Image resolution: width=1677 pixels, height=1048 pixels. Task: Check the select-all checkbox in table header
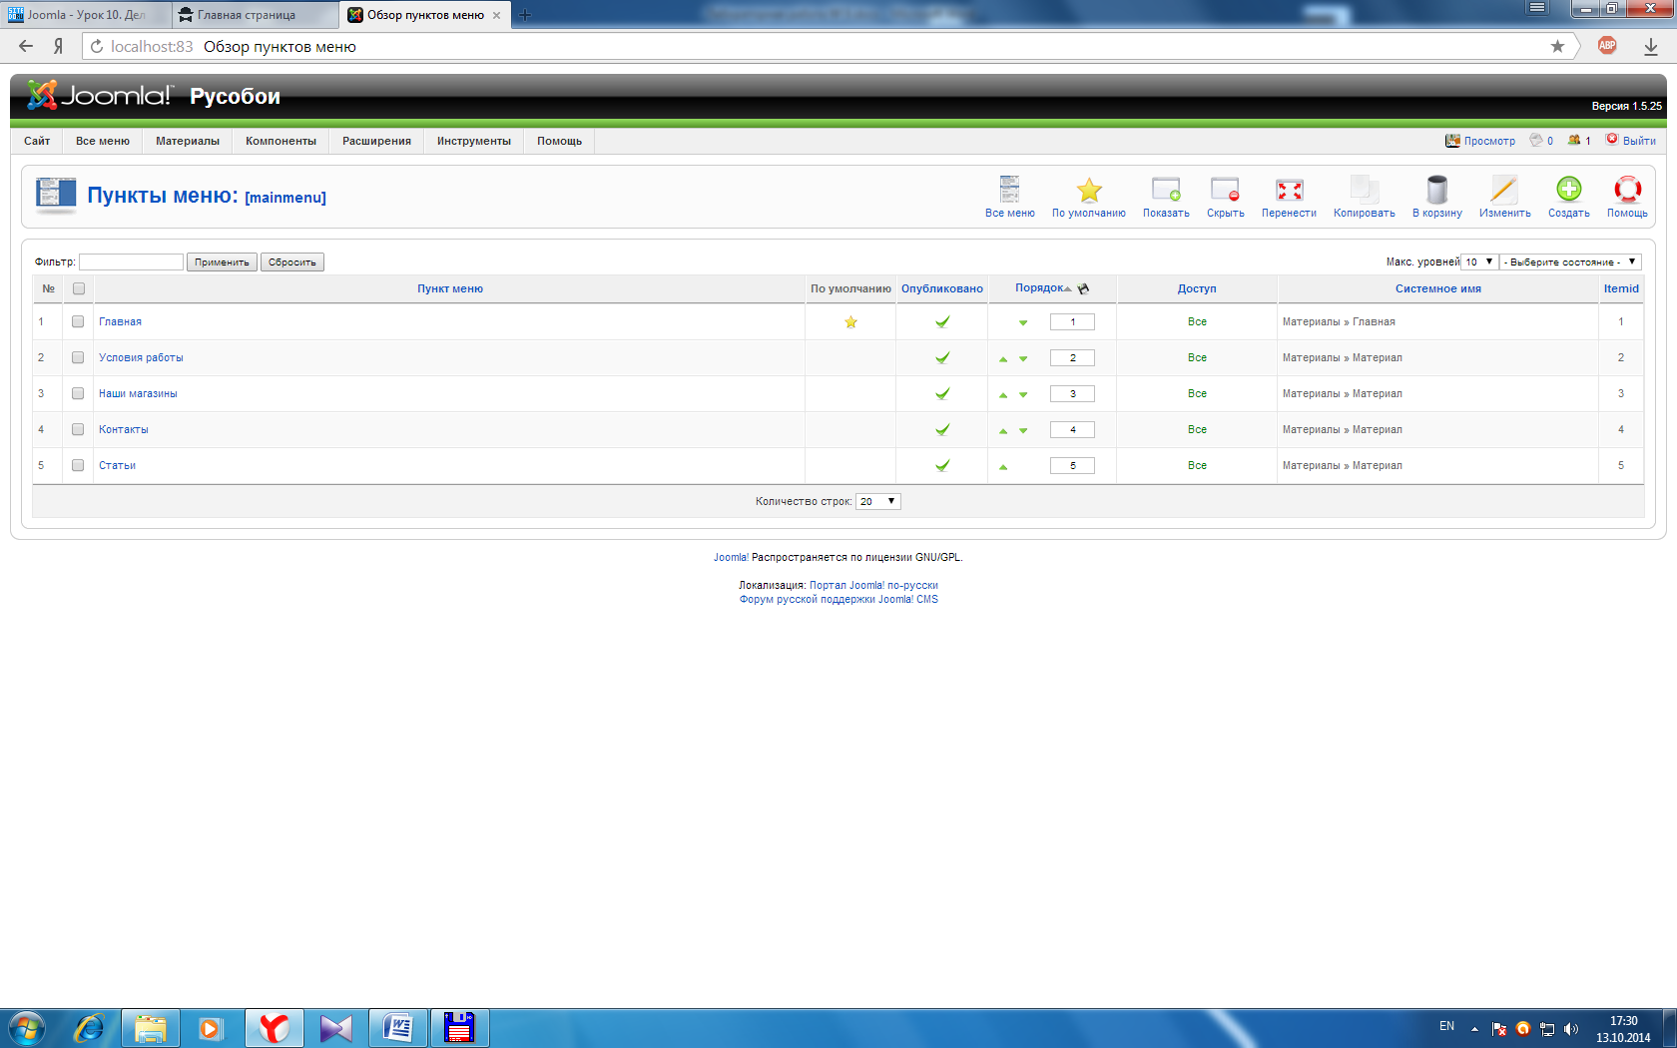pyautogui.click(x=79, y=288)
